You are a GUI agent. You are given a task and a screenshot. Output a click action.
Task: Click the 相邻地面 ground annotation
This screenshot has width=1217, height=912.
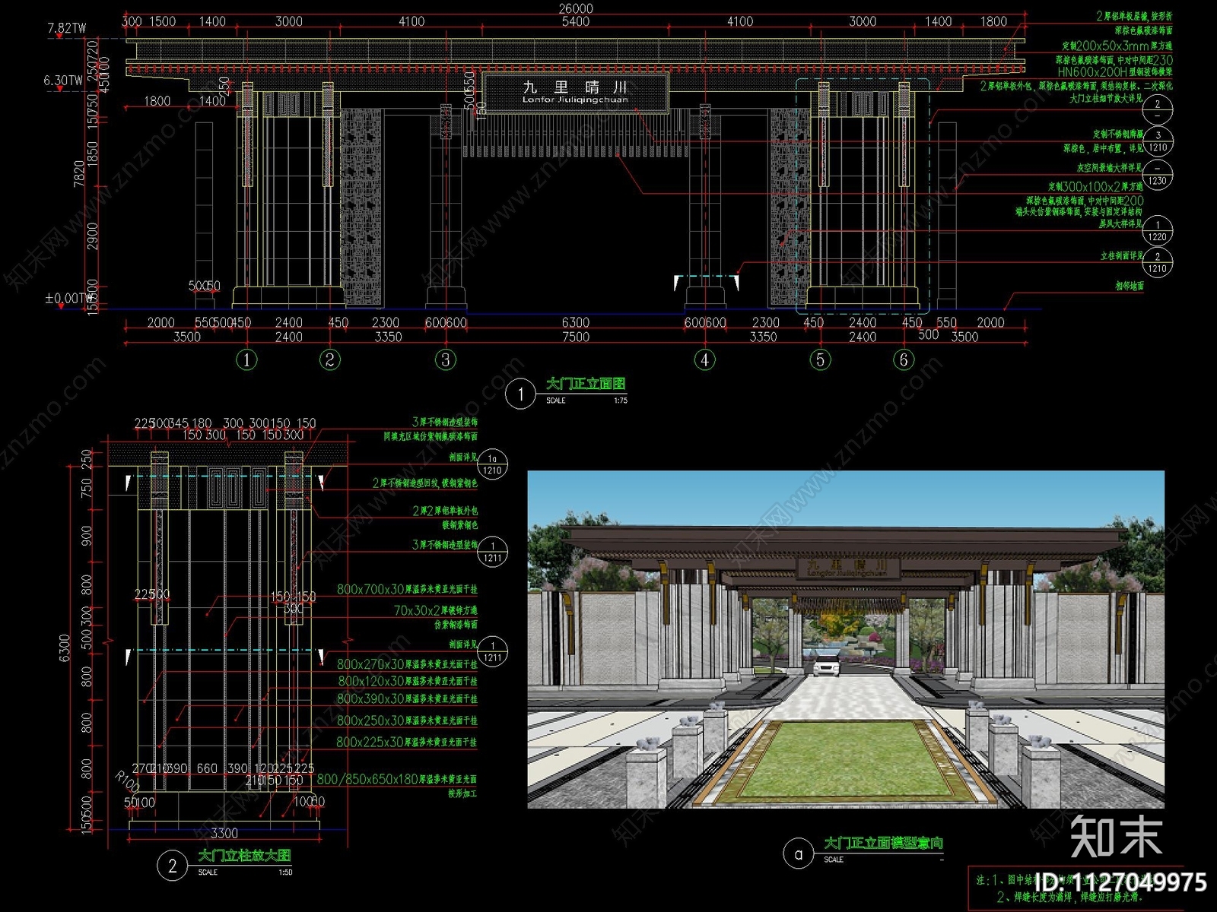pyautogui.click(x=1130, y=286)
